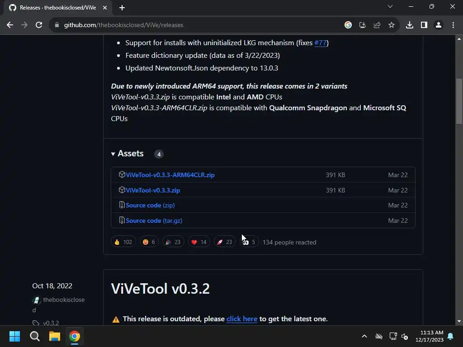Screen dimensions: 463x347
Task: Open the Windows Start menu
Action: pyautogui.click(x=14, y=336)
